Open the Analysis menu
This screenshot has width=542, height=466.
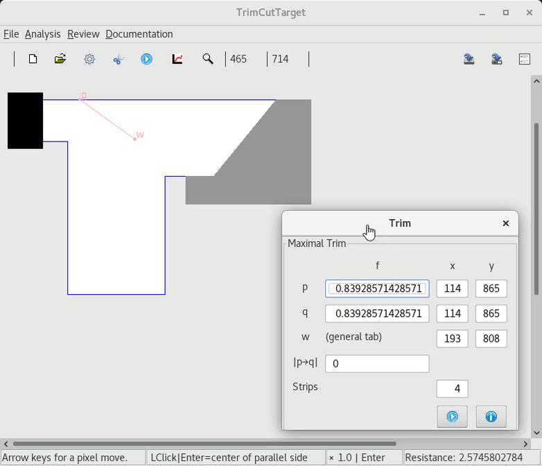42,34
